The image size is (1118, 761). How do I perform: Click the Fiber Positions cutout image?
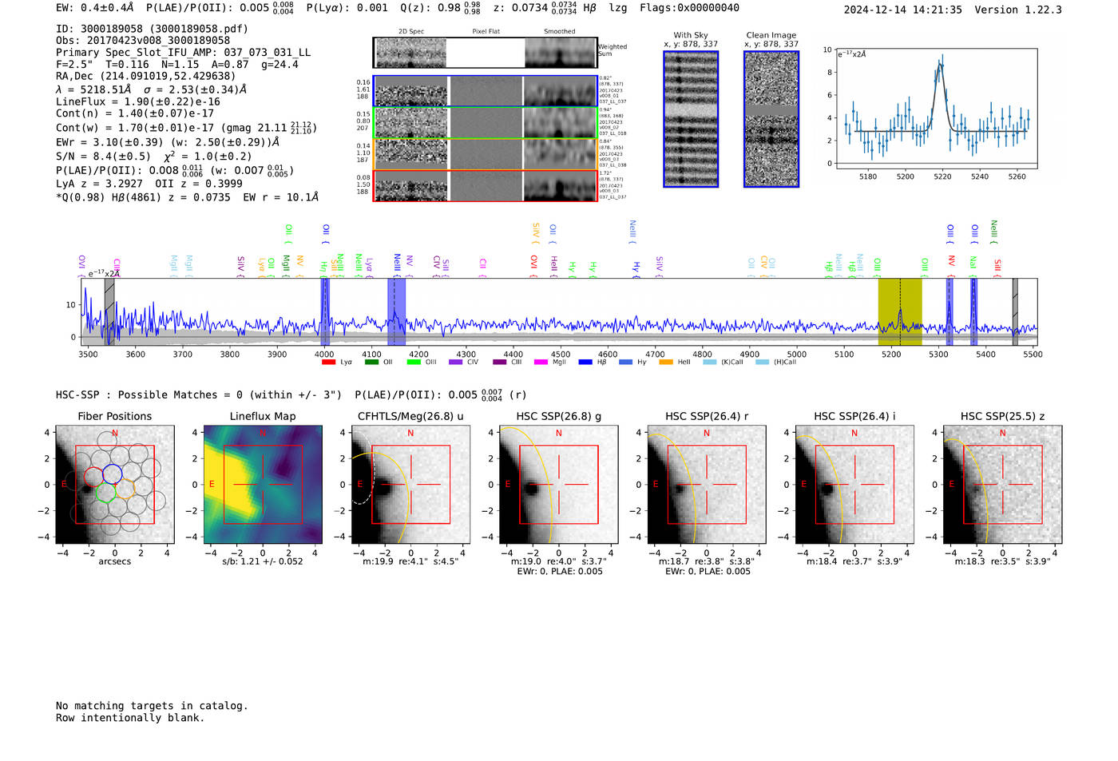pyautogui.click(x=115, y=485)
